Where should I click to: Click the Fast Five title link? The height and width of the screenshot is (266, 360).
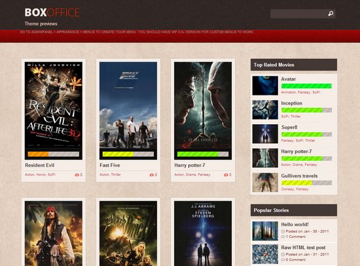[110, 165]
